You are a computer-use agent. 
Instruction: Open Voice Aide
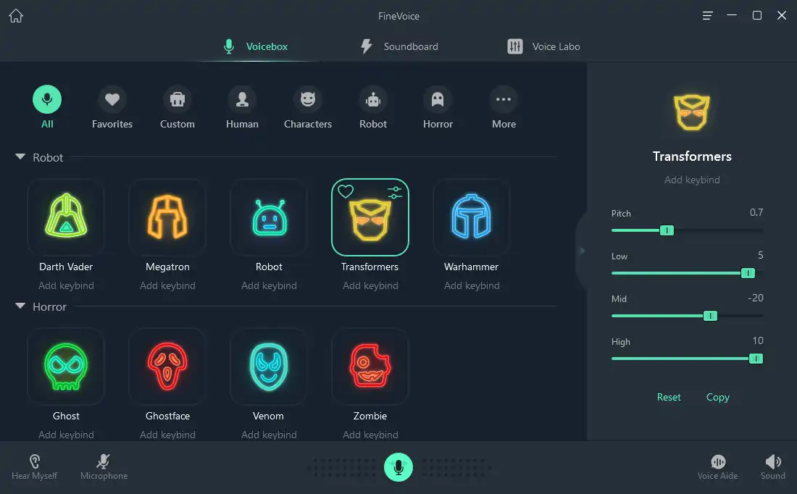[x=718, y=468]
